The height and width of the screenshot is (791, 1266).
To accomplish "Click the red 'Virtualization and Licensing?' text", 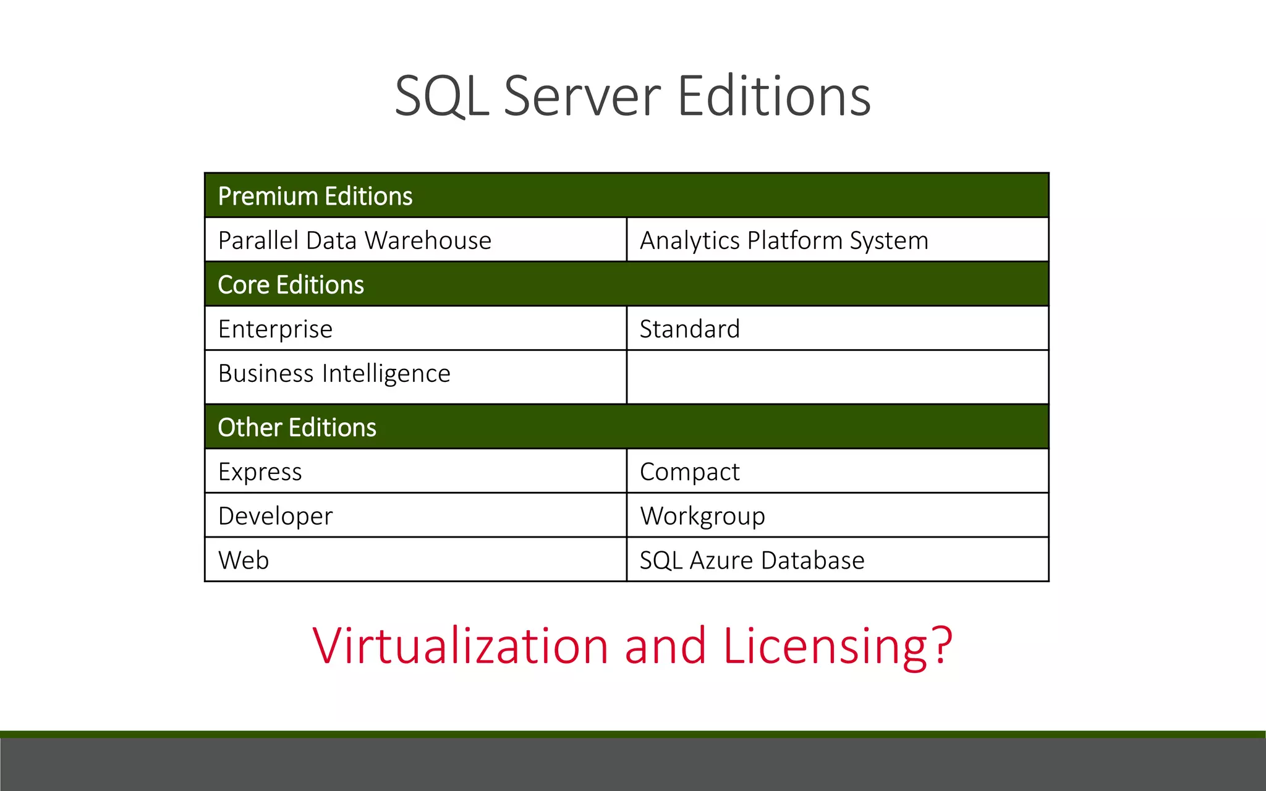I will coord(632,646).
